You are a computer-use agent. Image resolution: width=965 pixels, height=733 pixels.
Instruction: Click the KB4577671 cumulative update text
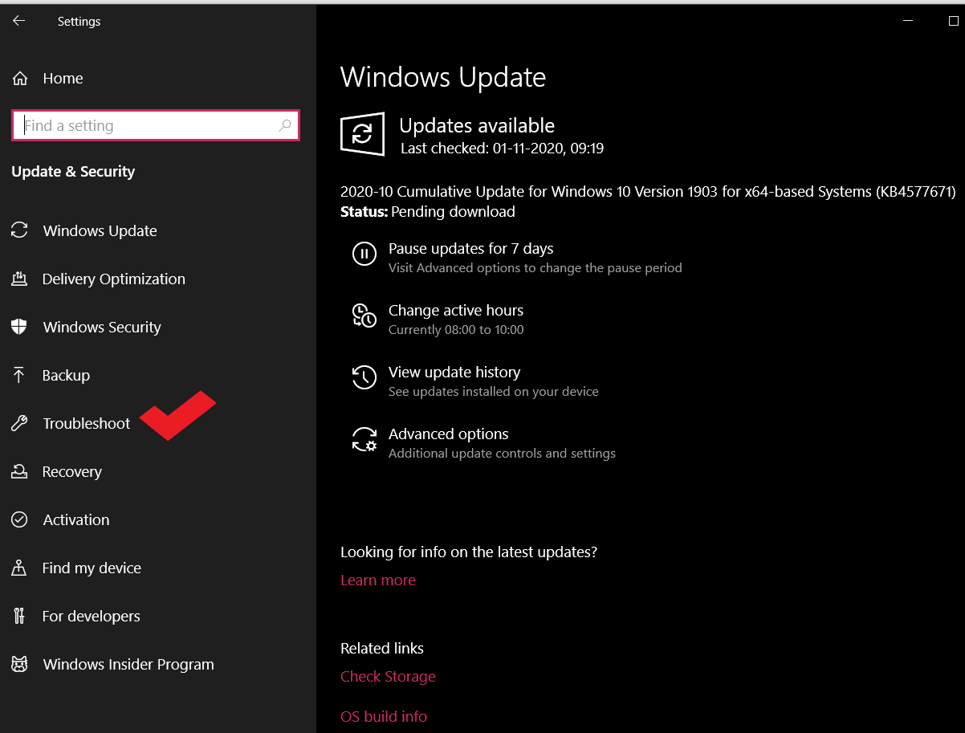pyautogui.click(x=648, y=192)
